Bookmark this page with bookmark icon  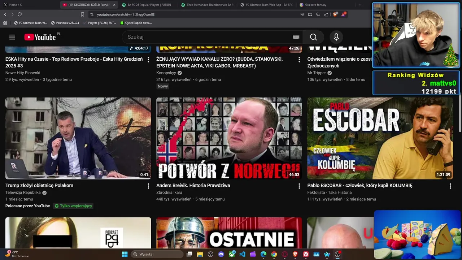[82, 14]
